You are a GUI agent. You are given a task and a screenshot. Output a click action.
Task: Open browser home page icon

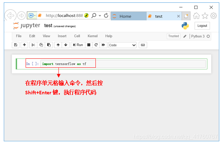(196, 16)
